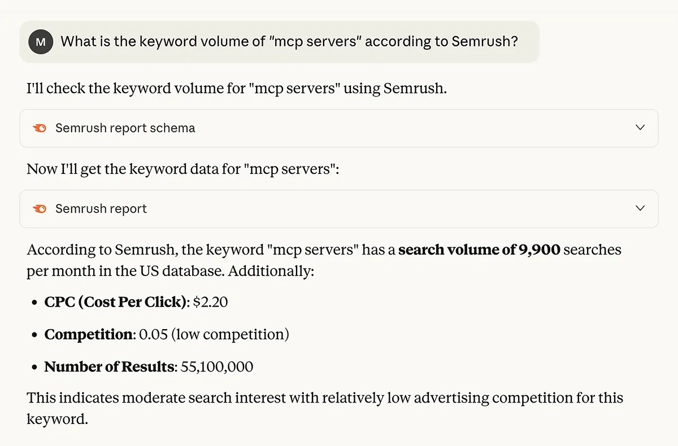Screen dimensions: 678x446
Task: Open the chevron on the Semrush report schema row
Action: (x=640, y=128)
